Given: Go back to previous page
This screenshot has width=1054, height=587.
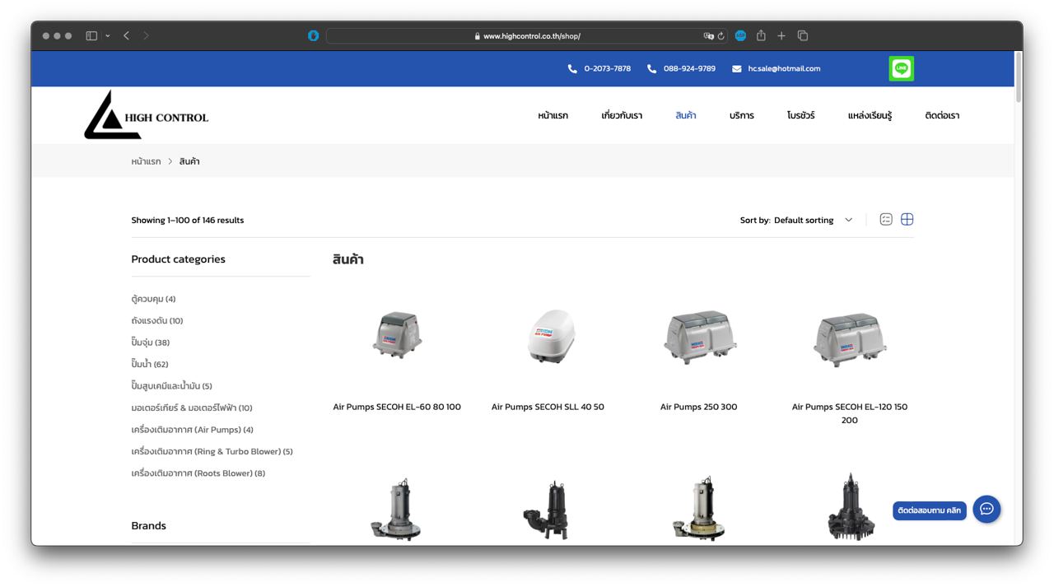Looking at the screenshot, I should click(x=126, y=35).
